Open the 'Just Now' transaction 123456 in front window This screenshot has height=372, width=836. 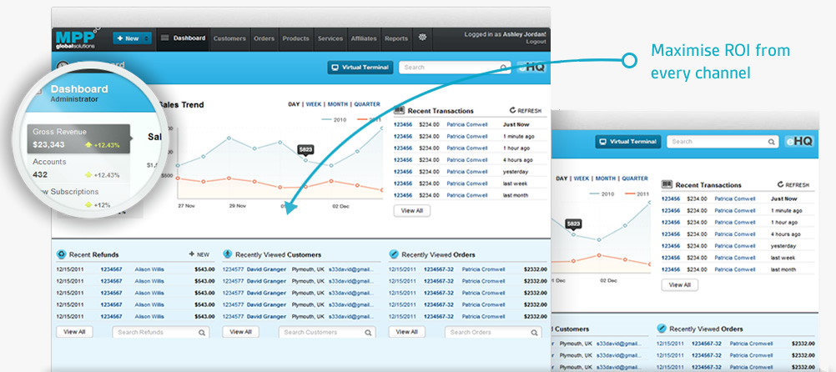pyautogui.click(x=402, y=124)
